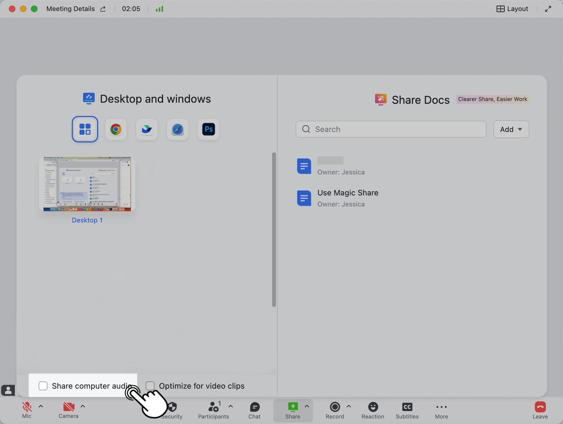Open the More options menu

point(441,410)
